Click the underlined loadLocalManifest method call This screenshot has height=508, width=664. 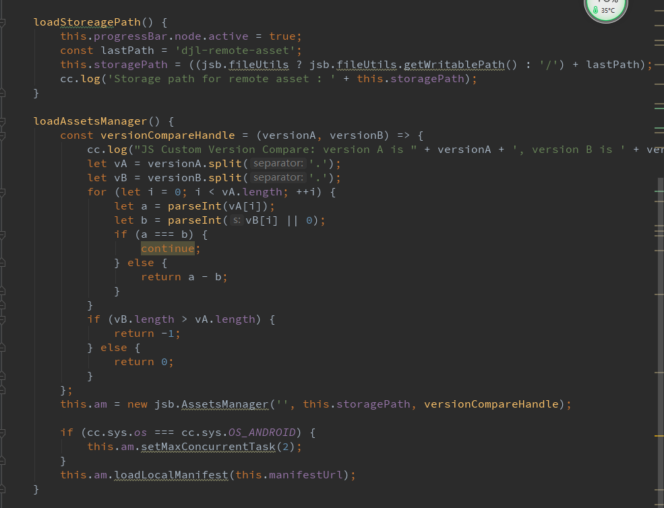(171, 475)
